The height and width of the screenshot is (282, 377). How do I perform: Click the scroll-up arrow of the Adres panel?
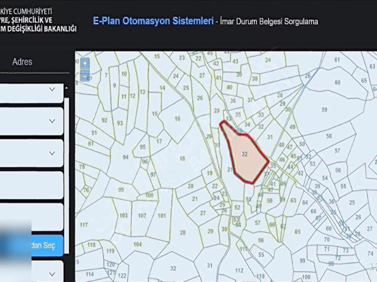pyautogui.click(x=67, y=88)
